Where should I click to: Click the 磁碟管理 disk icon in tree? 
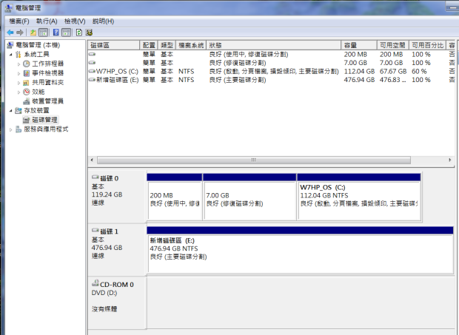coord(27,120)
